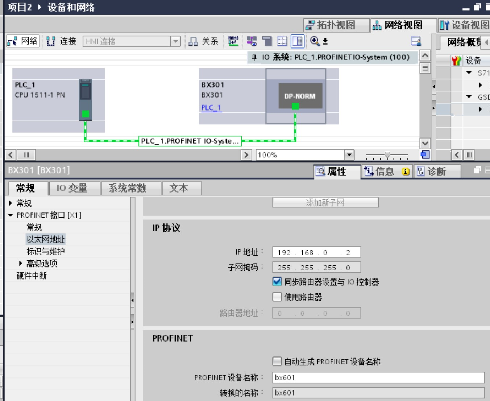This screenshot has width=490, height=401.
Task: Click the 网络 networking button in toolbar
Action: click(x=23, y=41)
